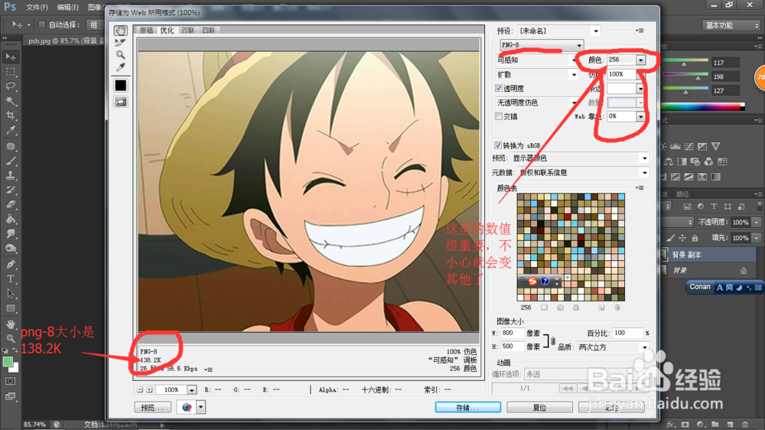Open the colors count 256 dropdown

(640, 60)
